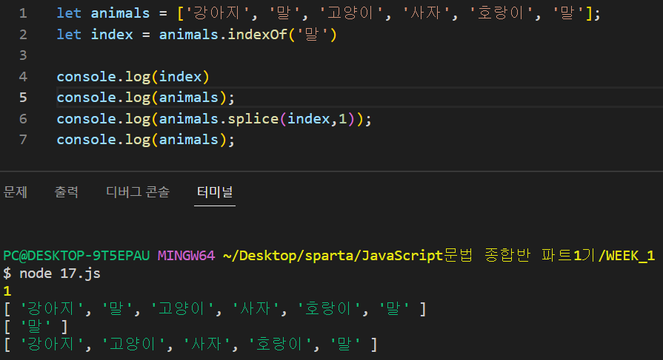Click line number 5 in the gutter
This screenshot has height=360, width=663.
pos(23,98)
